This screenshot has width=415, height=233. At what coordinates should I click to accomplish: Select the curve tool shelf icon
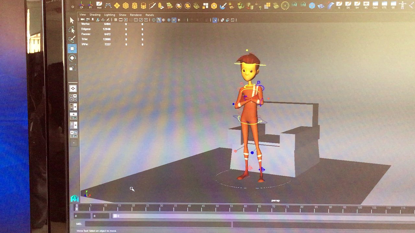[108, 6]
